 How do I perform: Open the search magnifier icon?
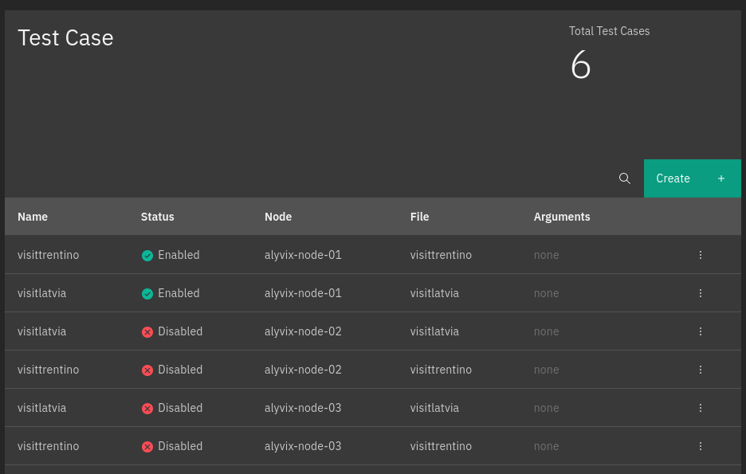pyautogui.click(x=625, y=178)
